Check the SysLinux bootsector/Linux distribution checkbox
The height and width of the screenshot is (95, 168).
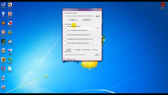coord(65,45)
